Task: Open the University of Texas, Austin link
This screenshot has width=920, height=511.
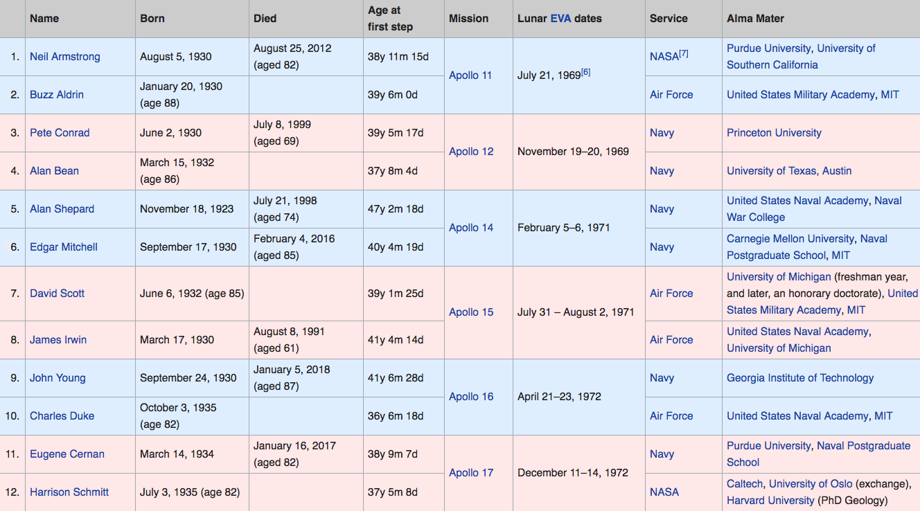Action: [x=789, y=171]
